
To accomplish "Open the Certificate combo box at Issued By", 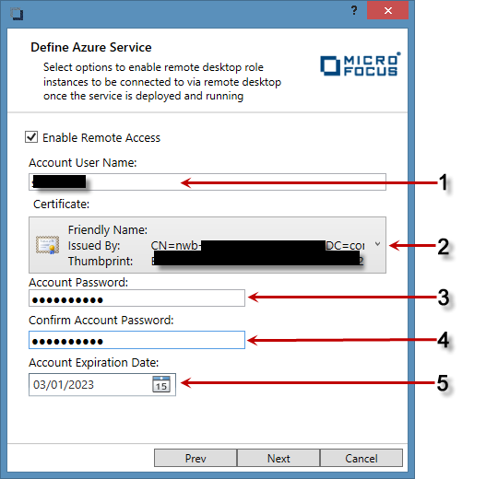I will (x=207, y=245).
